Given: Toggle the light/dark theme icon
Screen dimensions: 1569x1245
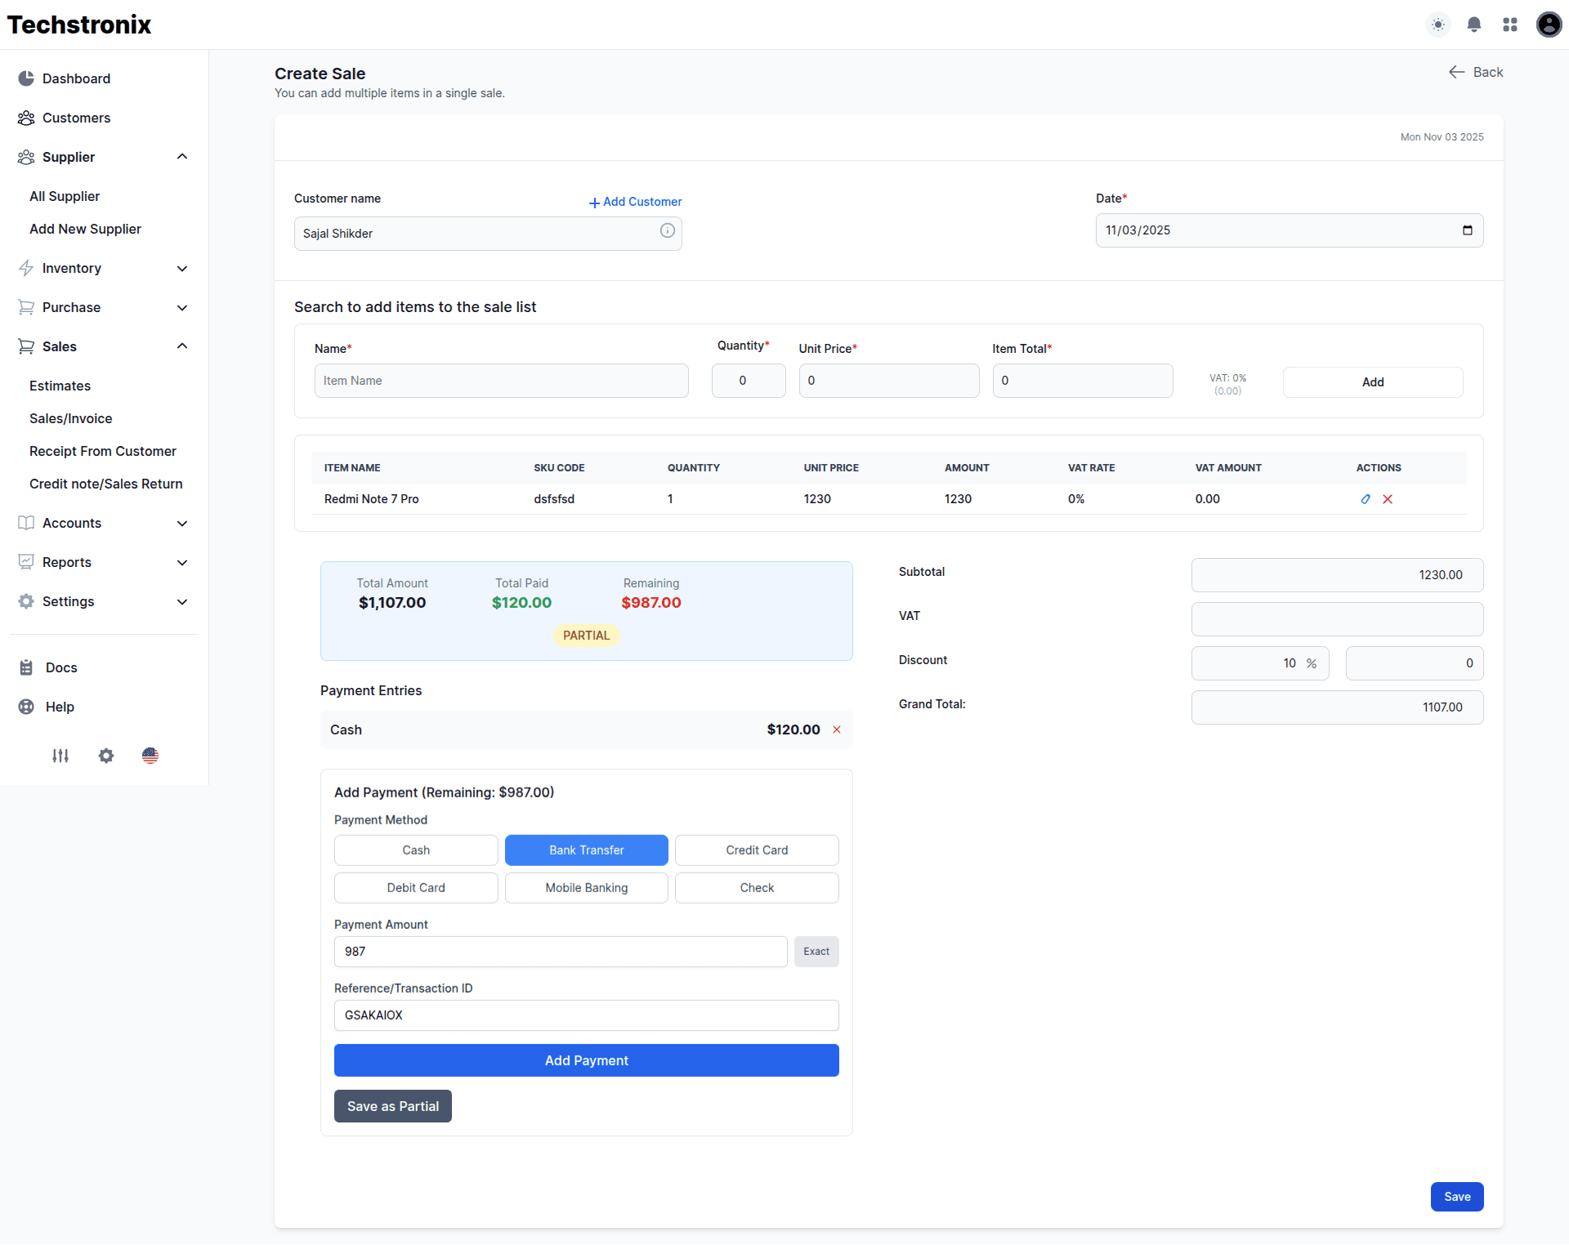Looking at the screenshot, I should (1437, 25).
